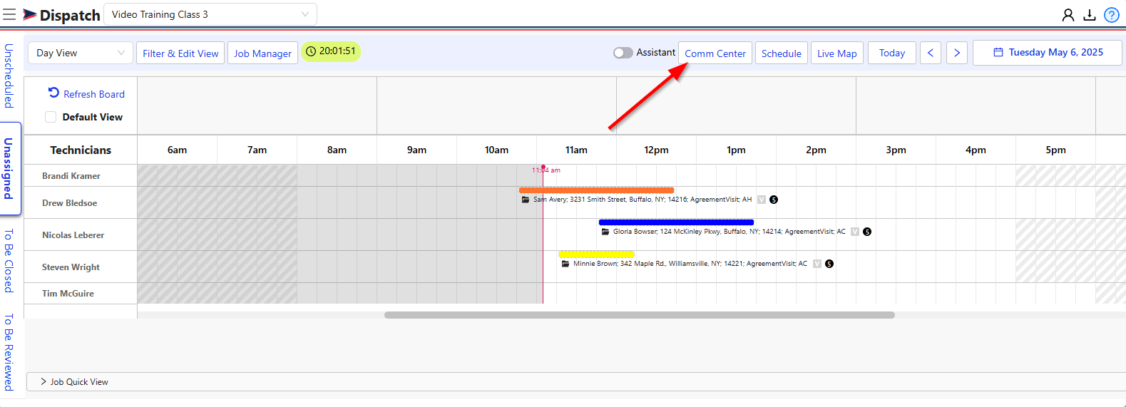Click the 6am time header
1126x407 pixels.
click(x=178, y=150)
